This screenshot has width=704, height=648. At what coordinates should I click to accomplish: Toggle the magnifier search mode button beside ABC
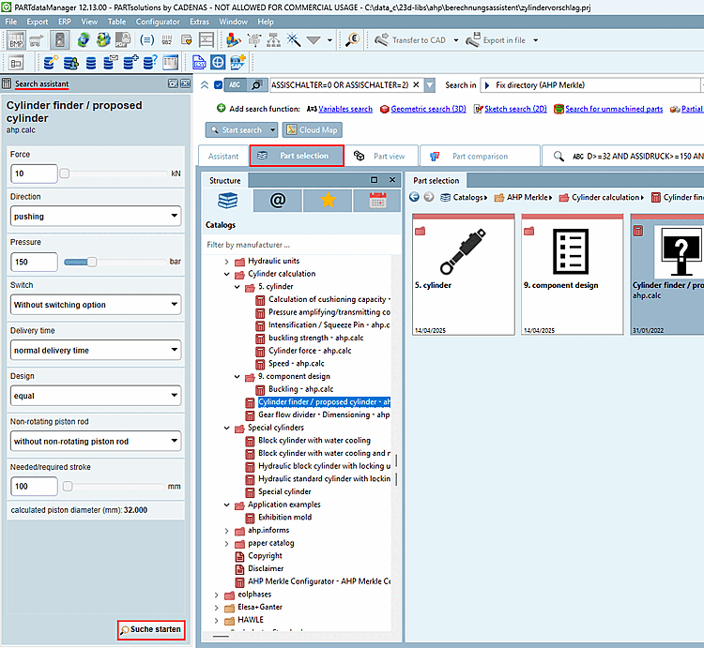256,84
